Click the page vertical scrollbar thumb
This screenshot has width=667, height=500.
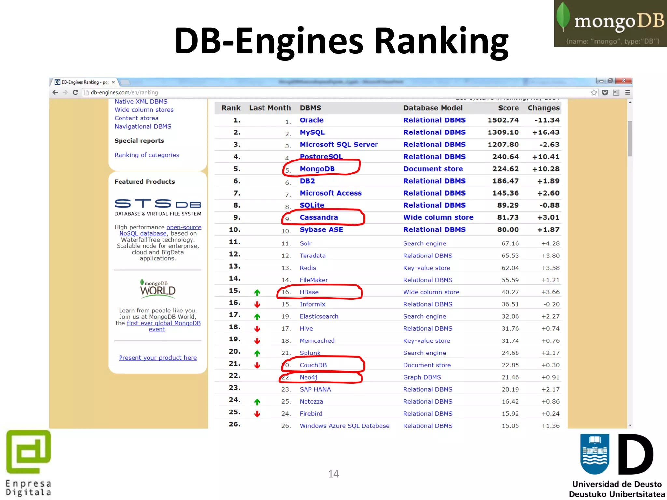(x=630, y=138)
